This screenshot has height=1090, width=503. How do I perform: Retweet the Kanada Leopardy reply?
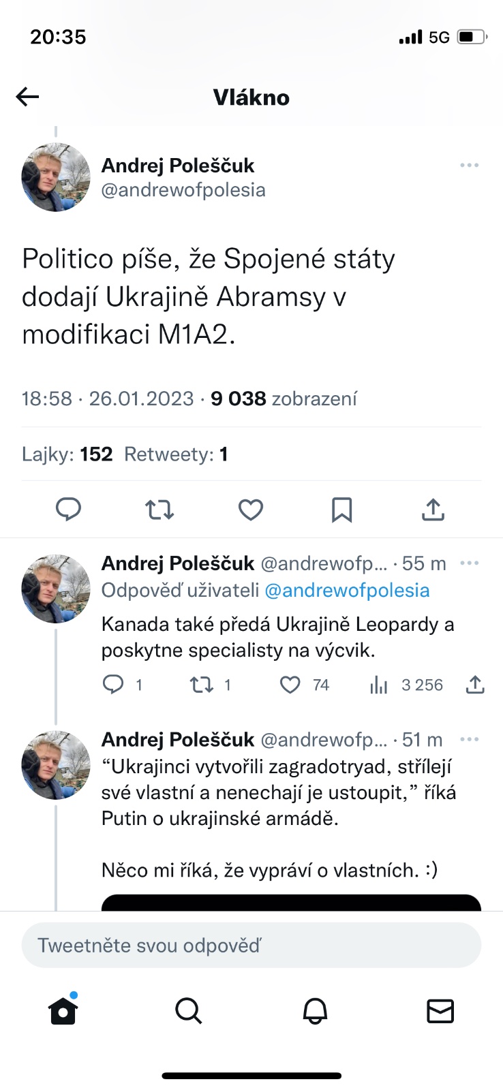pyautogui.click(x=202, y=684)
